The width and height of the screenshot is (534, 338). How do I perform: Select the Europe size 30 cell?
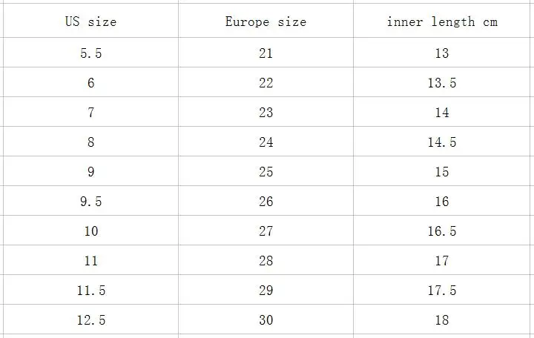click(266, 319)
